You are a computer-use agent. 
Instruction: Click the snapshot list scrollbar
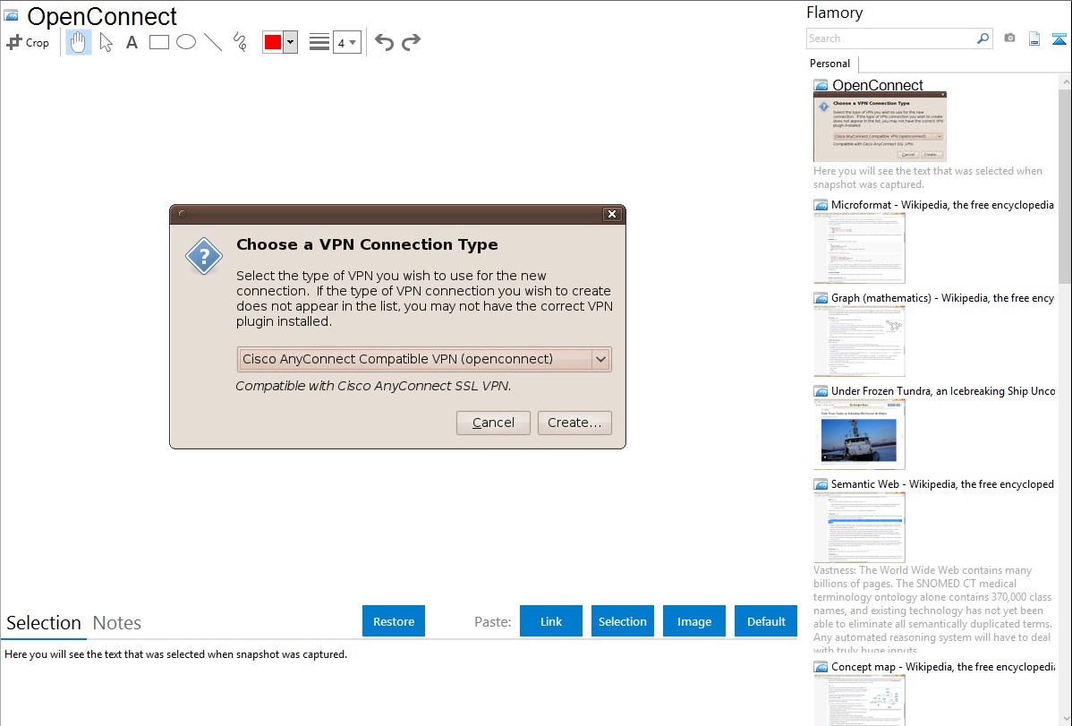click(x=1065, y=184)
